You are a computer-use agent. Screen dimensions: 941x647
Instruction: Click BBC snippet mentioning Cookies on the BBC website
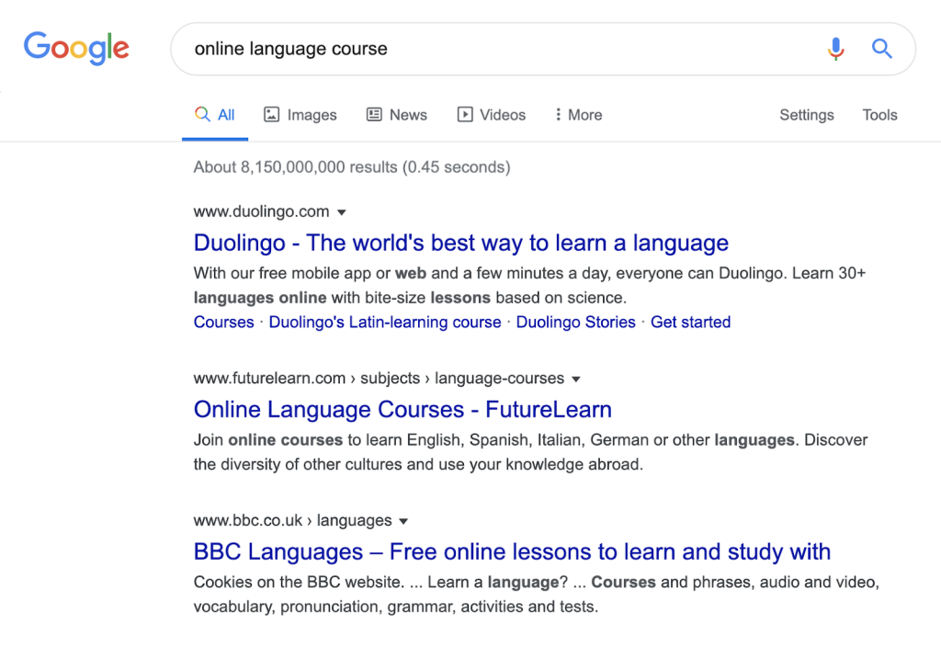(x=536, y=595)
